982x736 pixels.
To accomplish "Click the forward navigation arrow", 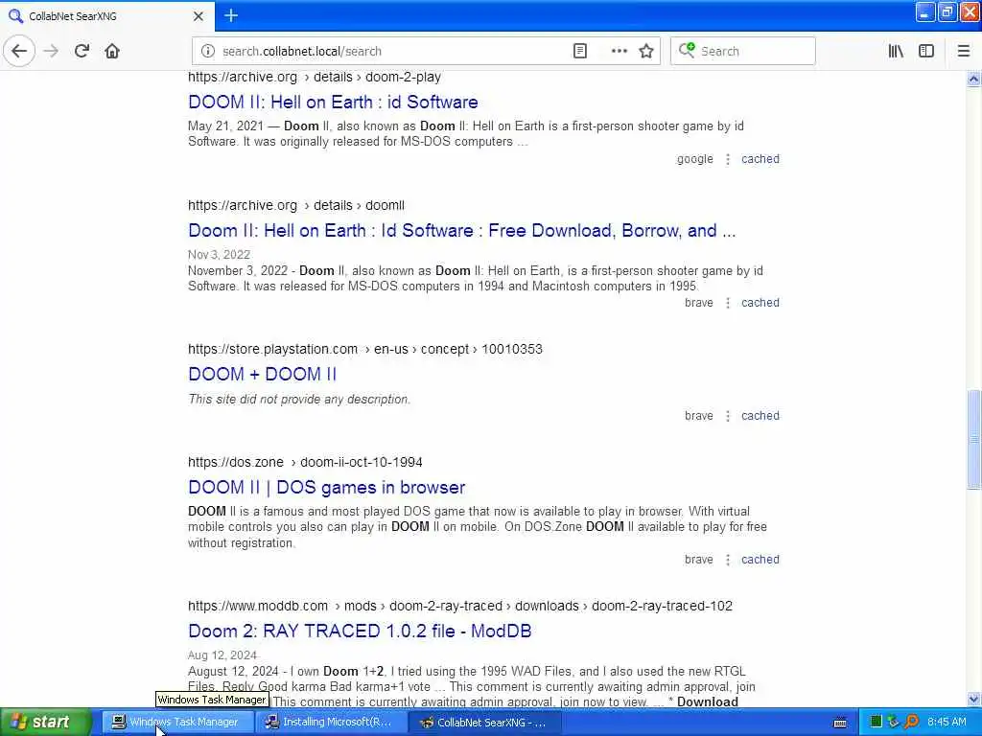I will pos(51,51).
